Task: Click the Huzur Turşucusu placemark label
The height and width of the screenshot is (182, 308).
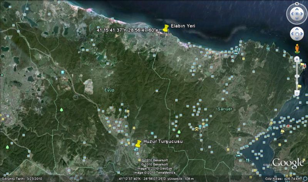Action: (x=162, y=142)
